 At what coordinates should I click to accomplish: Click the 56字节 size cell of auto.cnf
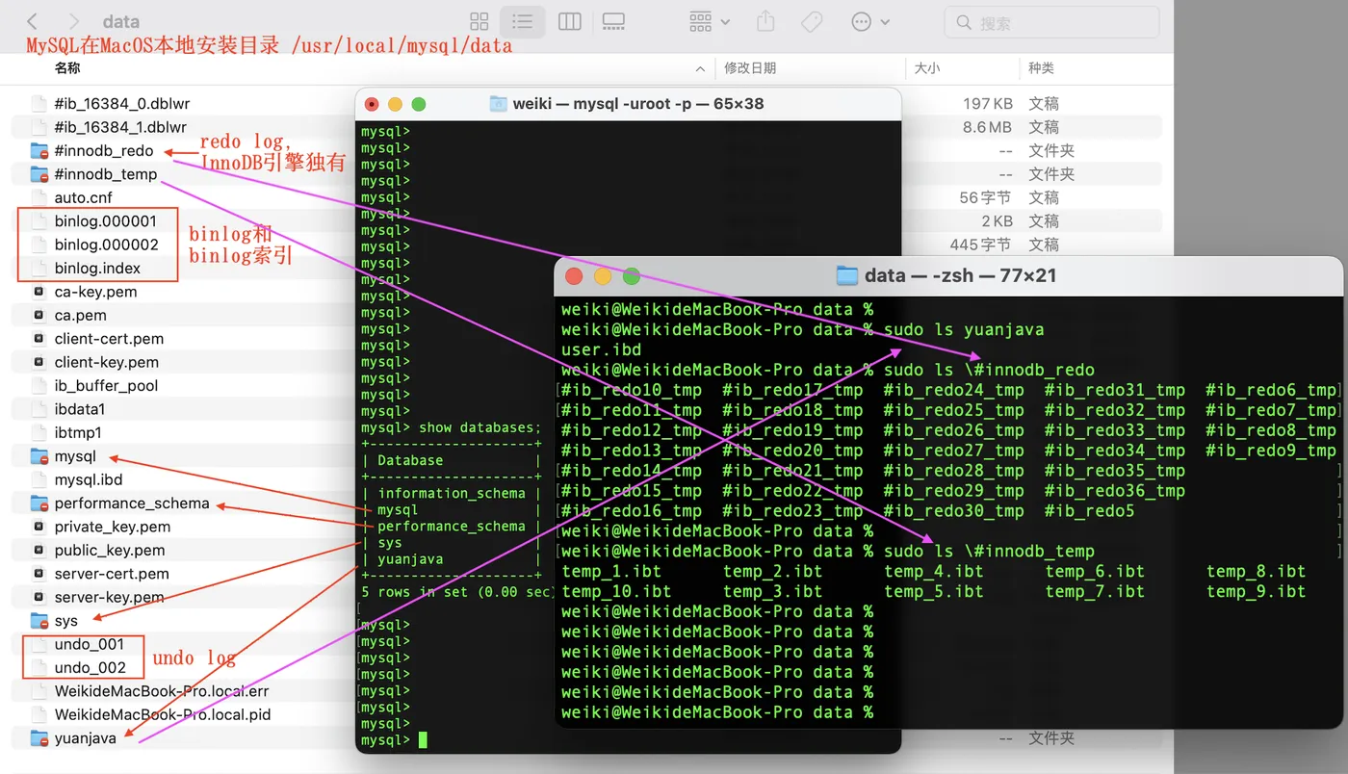(985, 197)
